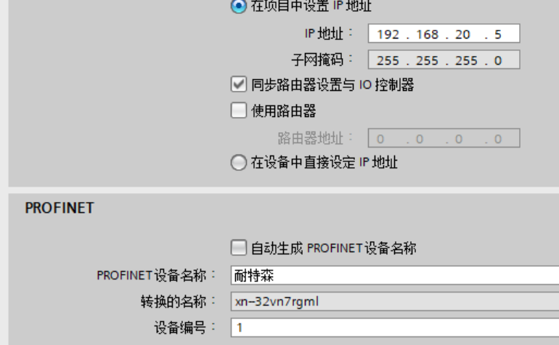The image size is (559, 345).
Task: Select the 在项目中设置 IP 地址 radio button
Action: pos(239,6)
